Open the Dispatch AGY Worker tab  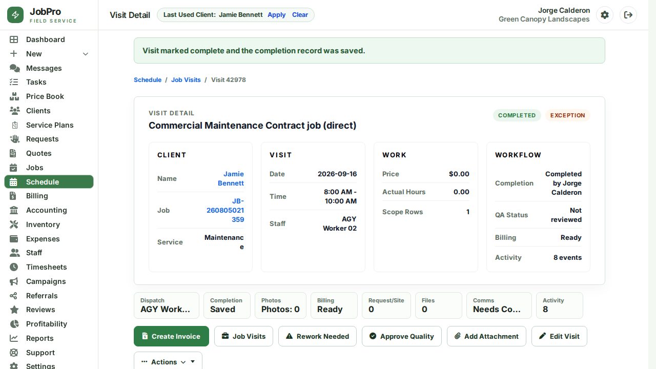(x=167, y=305)
